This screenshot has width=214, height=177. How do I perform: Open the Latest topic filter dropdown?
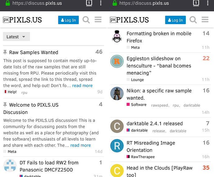[x=16, y=37]
